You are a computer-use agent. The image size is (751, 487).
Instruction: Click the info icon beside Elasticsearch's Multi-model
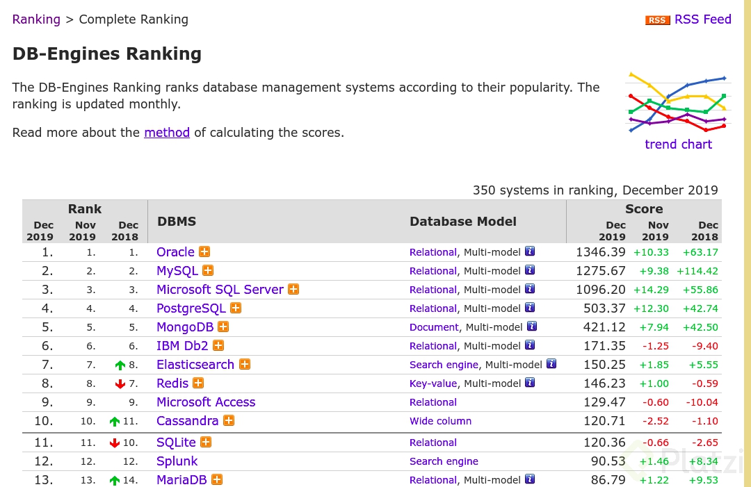(551, 364)
